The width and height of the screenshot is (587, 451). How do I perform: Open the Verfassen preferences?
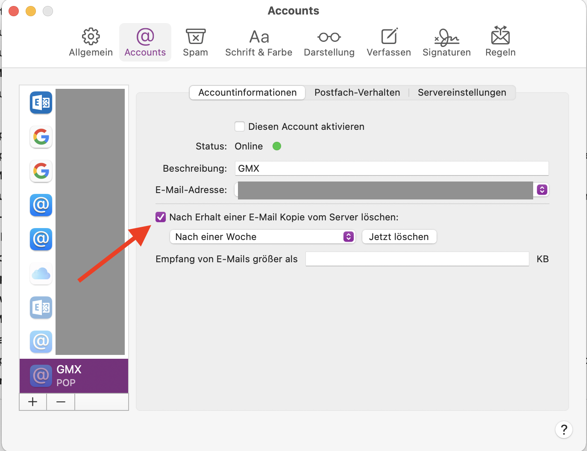coord(389,42)
